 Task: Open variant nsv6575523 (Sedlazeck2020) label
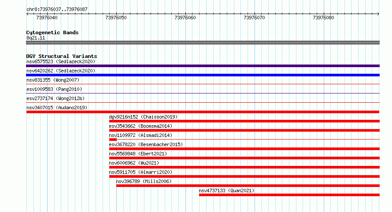(x=61, y=61)
